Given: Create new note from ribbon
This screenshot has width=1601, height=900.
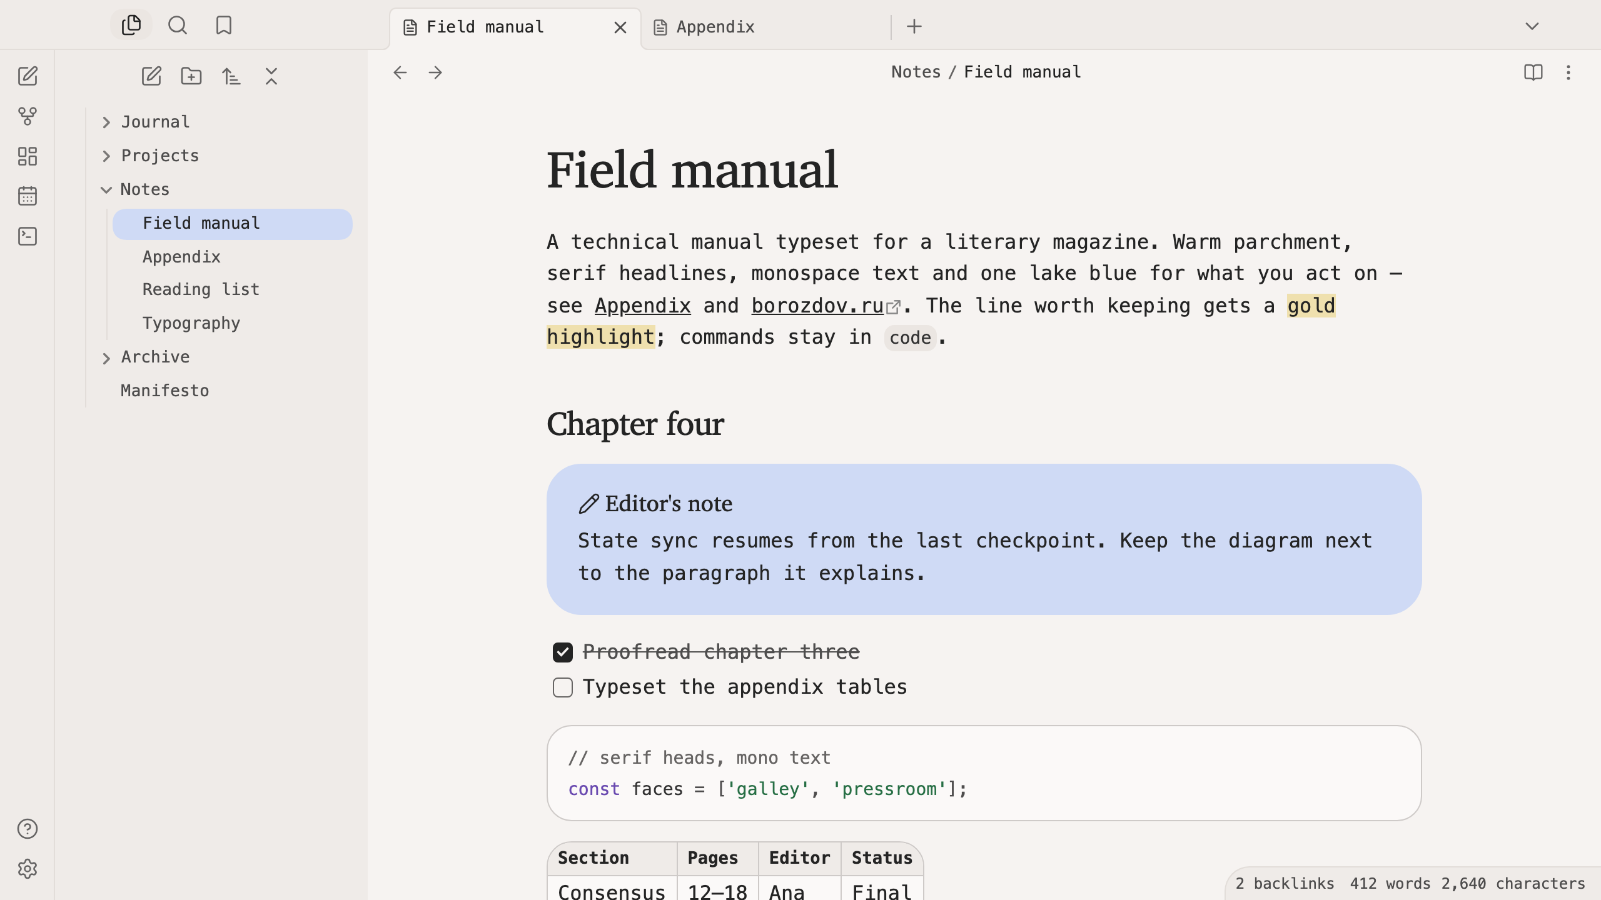Looking at the screenshot, I should click(28, 76).
